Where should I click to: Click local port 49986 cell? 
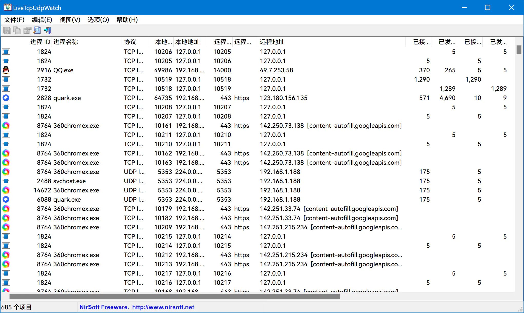click(163, 70)
